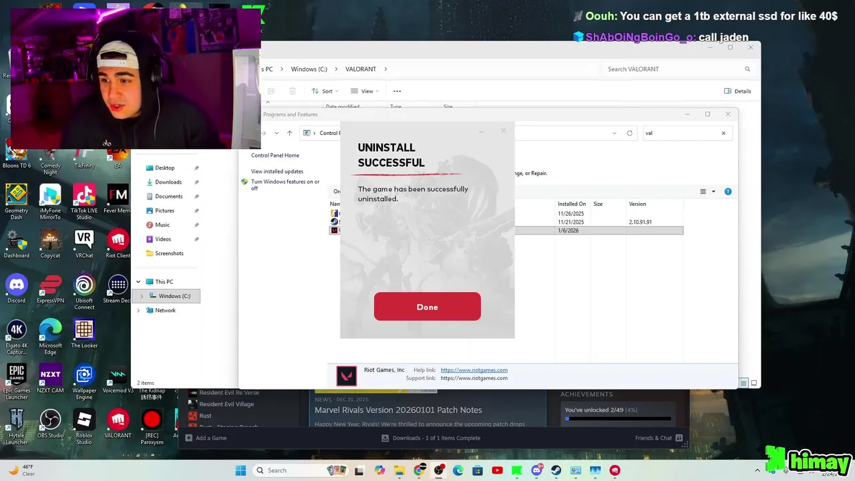Open VALORANT desktop shortcut
Image resolution: width=855 pixels, height=481 pixels.
coord(118,424)
